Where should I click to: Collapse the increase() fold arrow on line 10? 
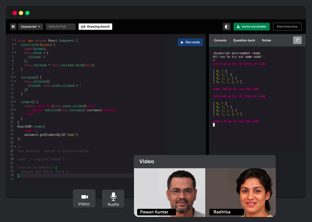[15, 77]
